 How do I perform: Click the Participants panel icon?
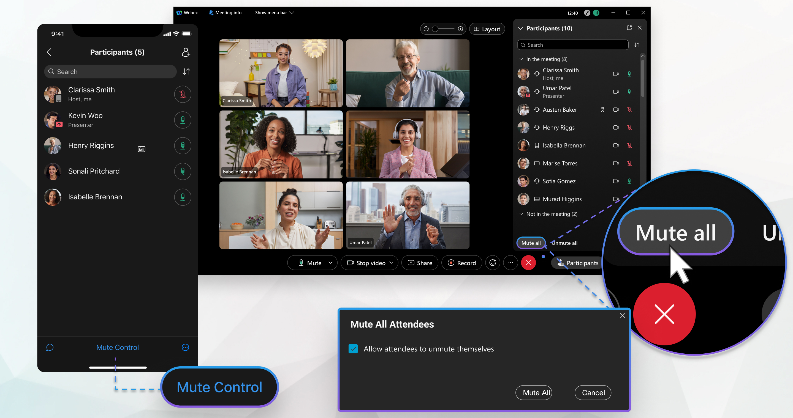click(577, 262)
